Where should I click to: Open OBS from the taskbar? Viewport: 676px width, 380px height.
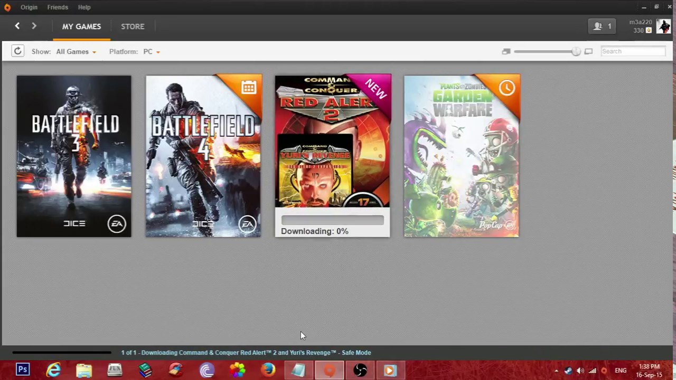360,370
